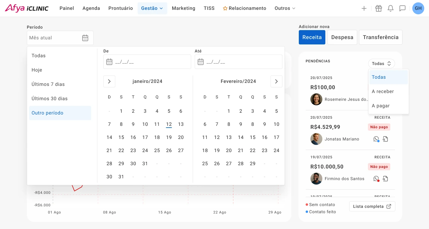Expand the Gestão dropdown menu
This screenshot has height=229, width=429.
152,8
